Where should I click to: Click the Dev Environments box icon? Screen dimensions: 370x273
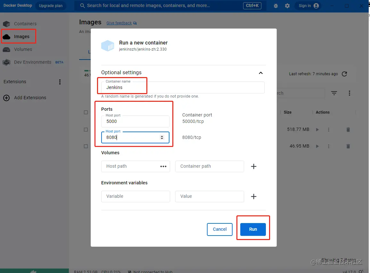6,62
